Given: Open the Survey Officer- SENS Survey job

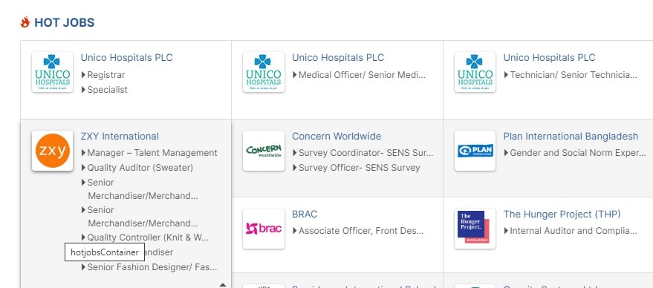Looking at the screenshot, I should click(x=359, y=168).
